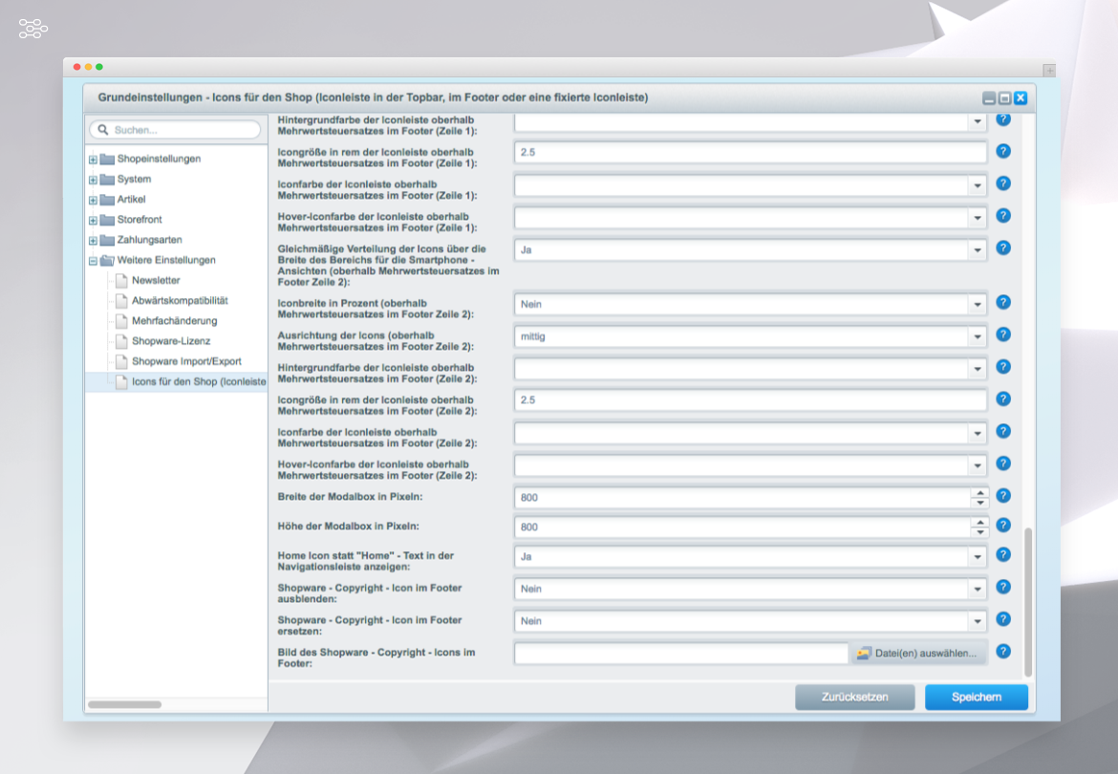Show help for Hover-Iconfarbe Zeile 1
This screenshot has width=1118, height=774.
(1003, 215)
